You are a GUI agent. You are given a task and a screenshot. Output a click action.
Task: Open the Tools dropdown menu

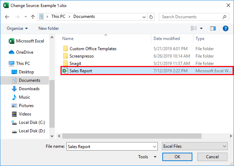(x=147, y=157)
